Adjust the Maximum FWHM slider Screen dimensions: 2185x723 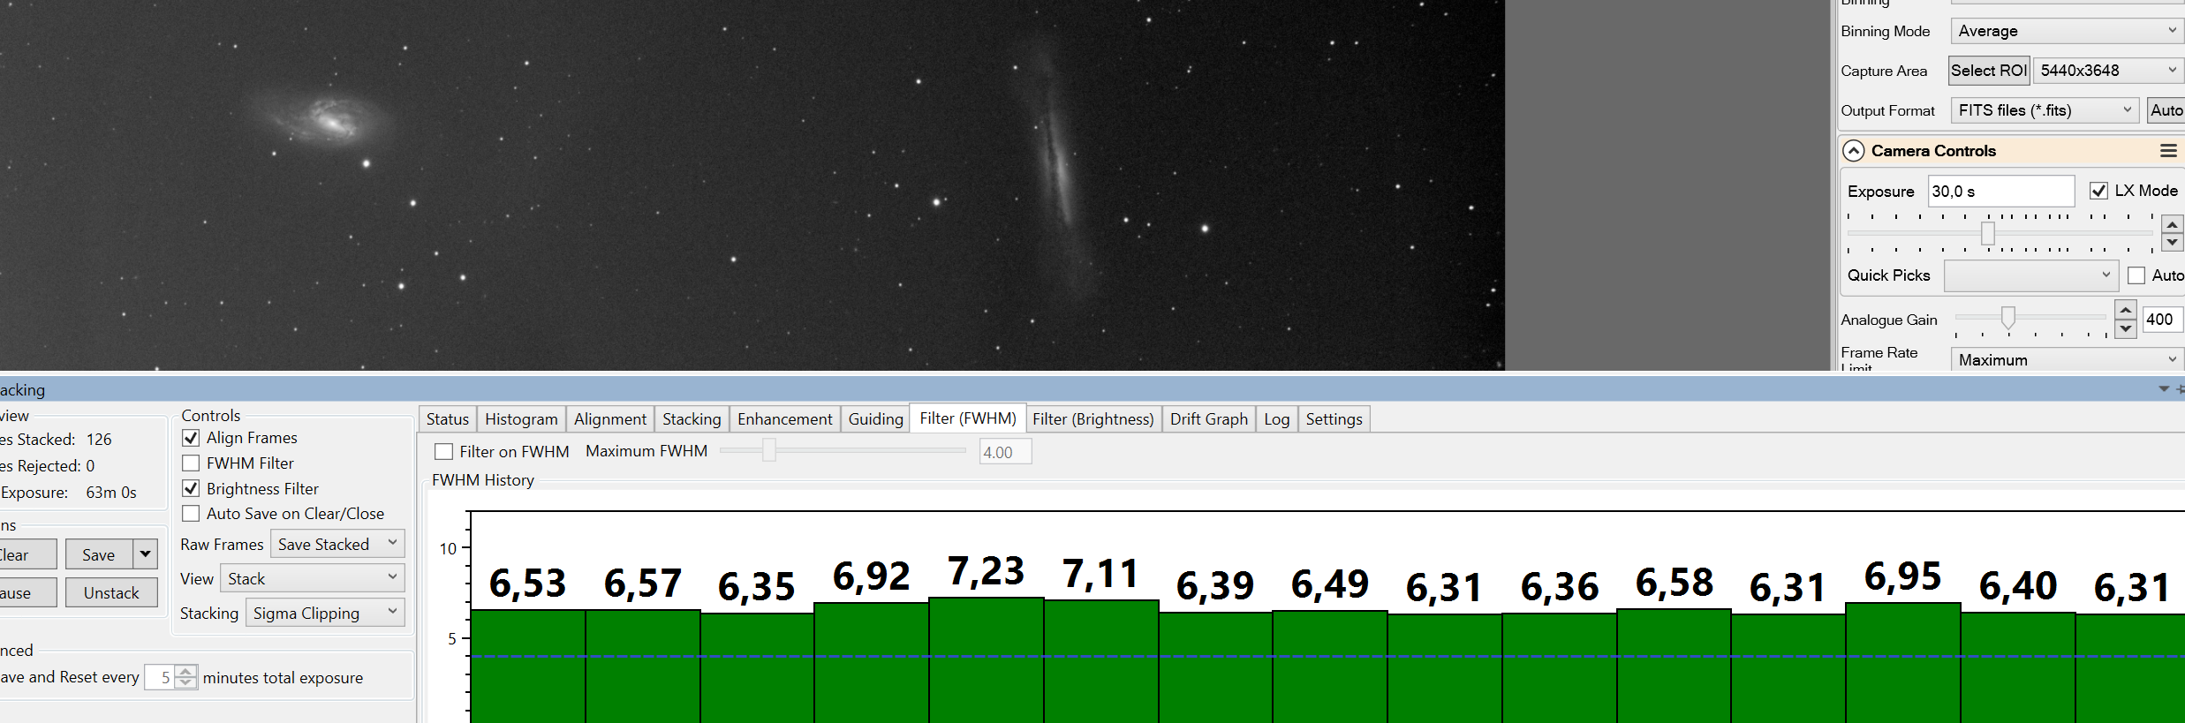click(769, 451)
